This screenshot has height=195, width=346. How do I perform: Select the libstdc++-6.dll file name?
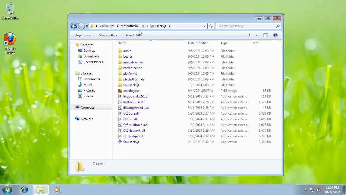click(x=134, y=102)
